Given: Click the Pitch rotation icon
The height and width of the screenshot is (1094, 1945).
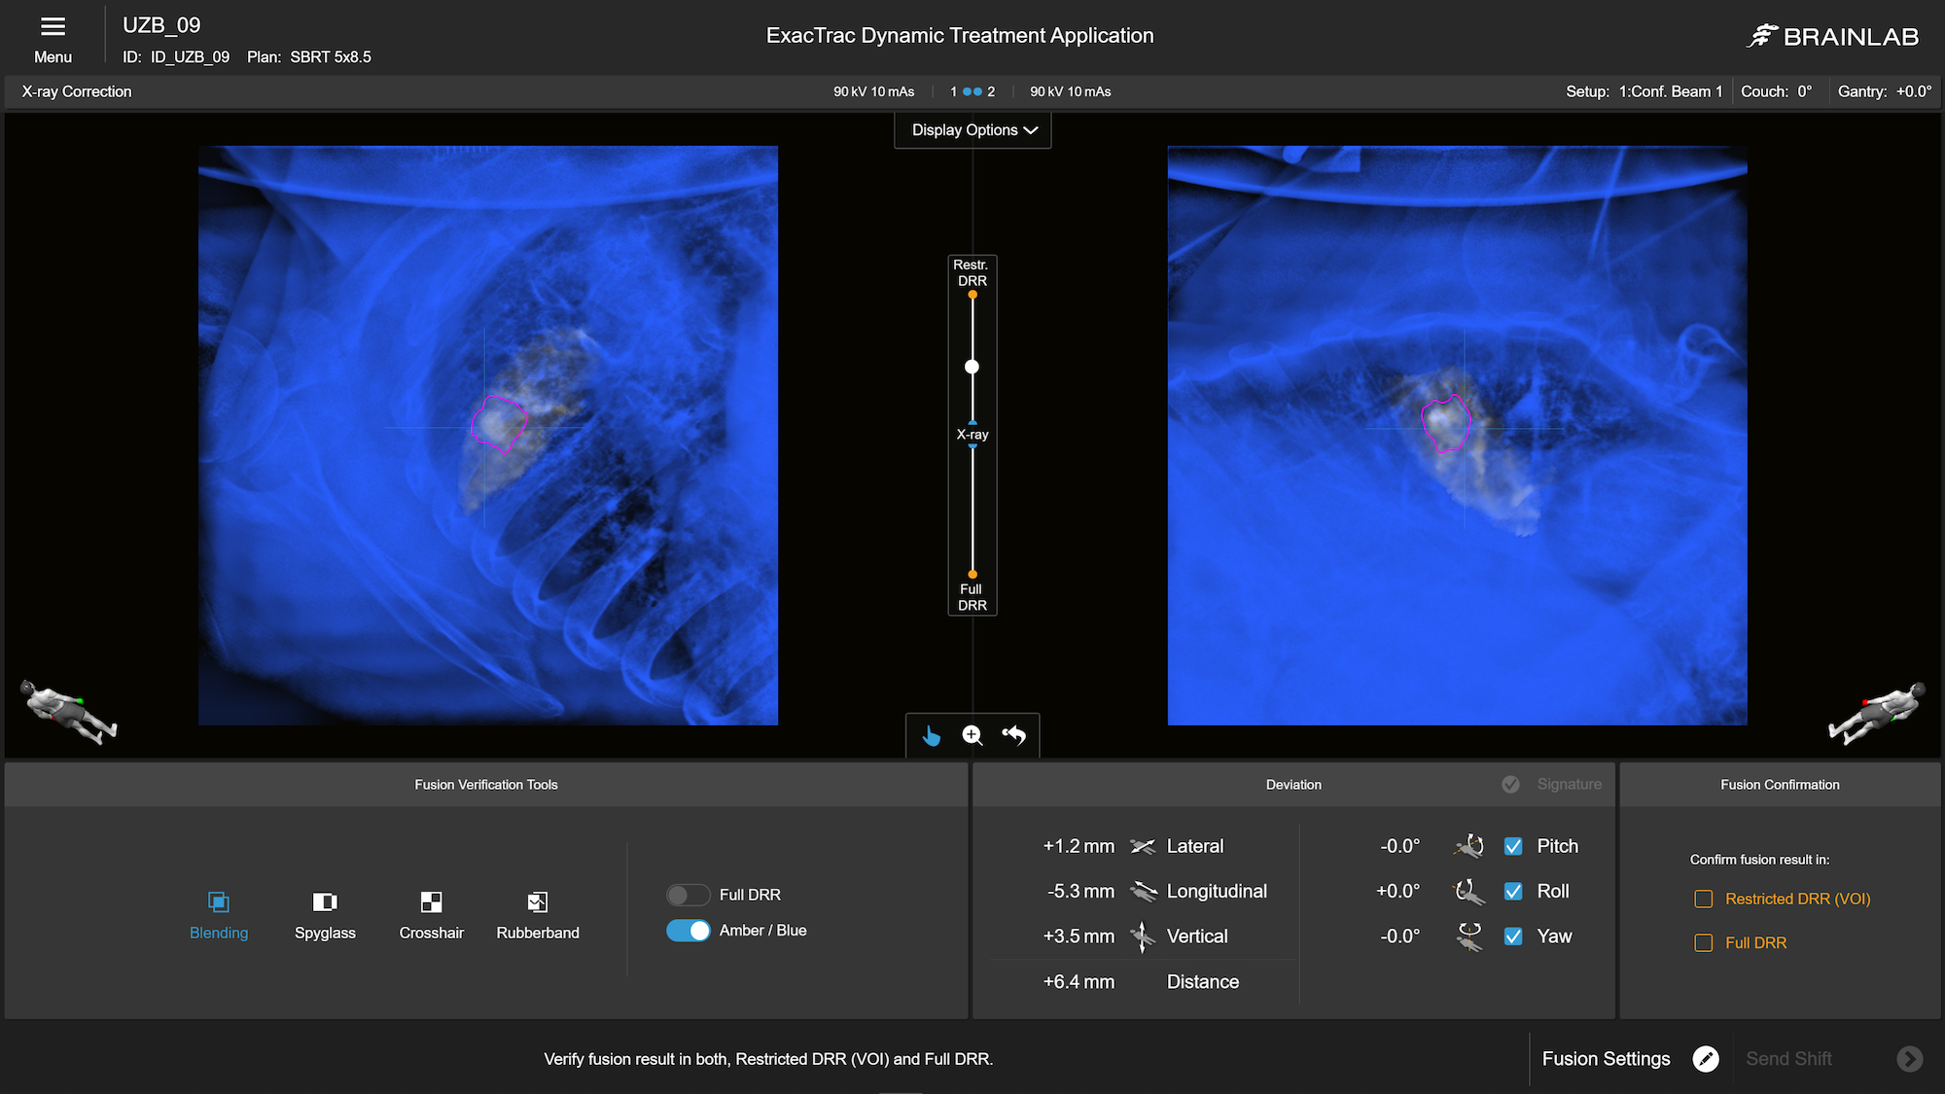Looking at the screenshot, I should [x=1468, y=846].
